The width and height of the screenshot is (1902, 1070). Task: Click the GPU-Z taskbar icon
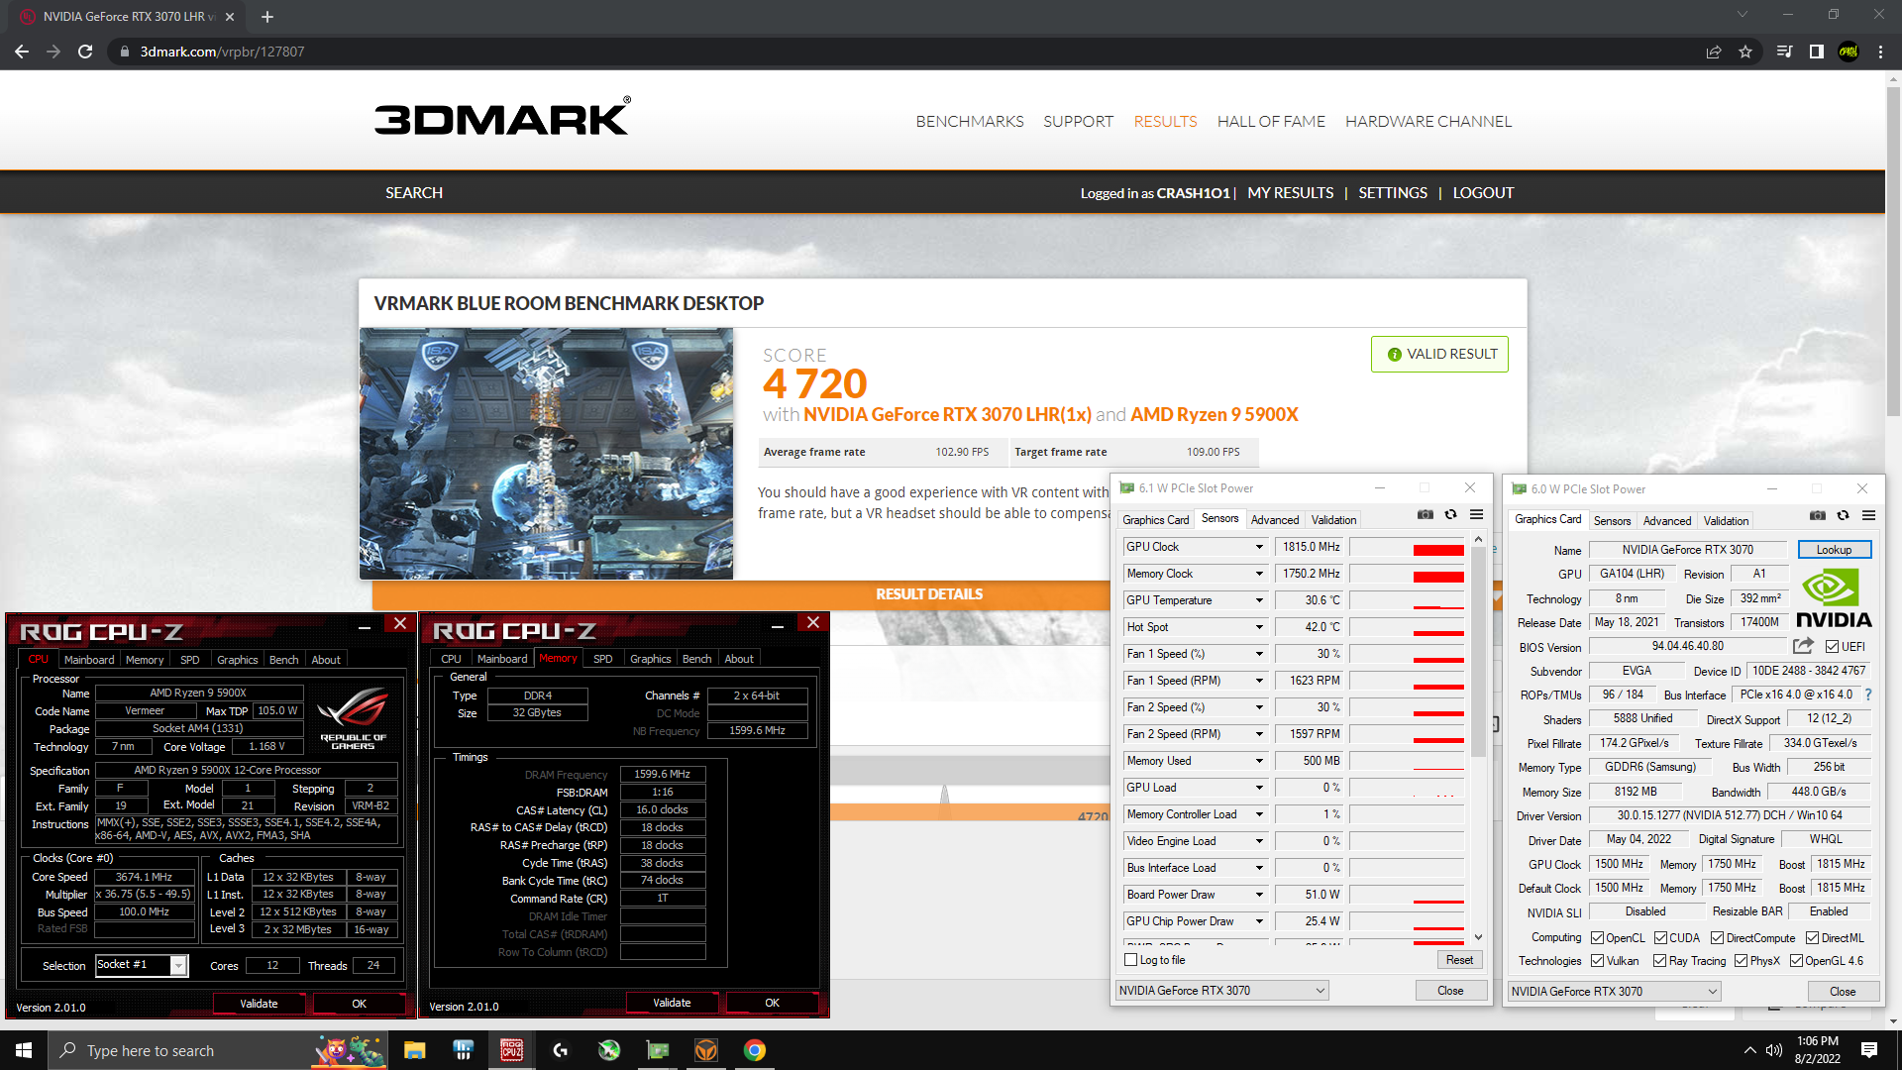(x=658, y=1050)
